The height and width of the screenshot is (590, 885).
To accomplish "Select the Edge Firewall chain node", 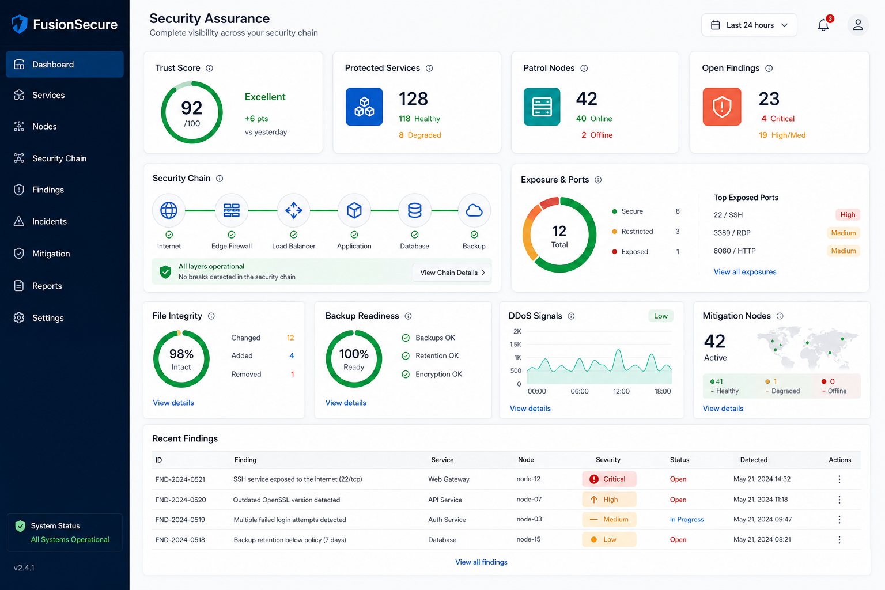I will (x=232, y=210).
